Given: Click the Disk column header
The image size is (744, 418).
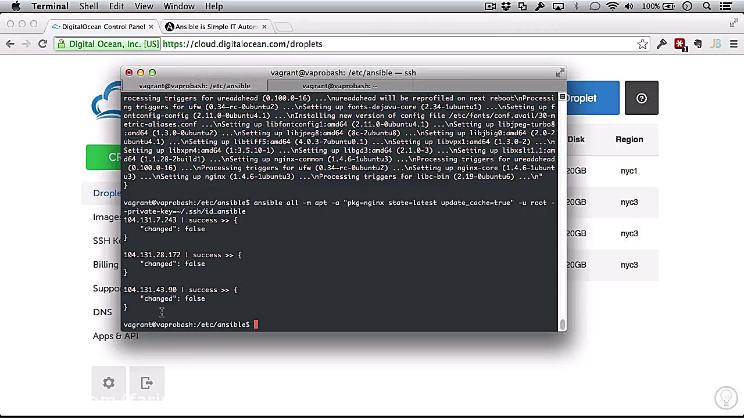Looking at the screenshot, I should coord(576,139).
